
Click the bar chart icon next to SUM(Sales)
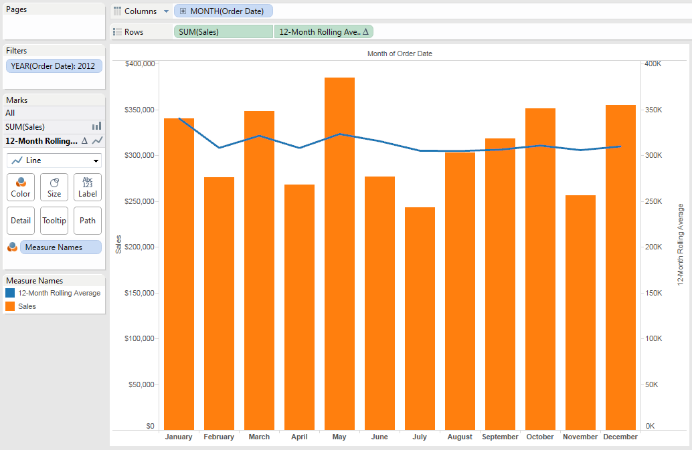coord(96,126)
